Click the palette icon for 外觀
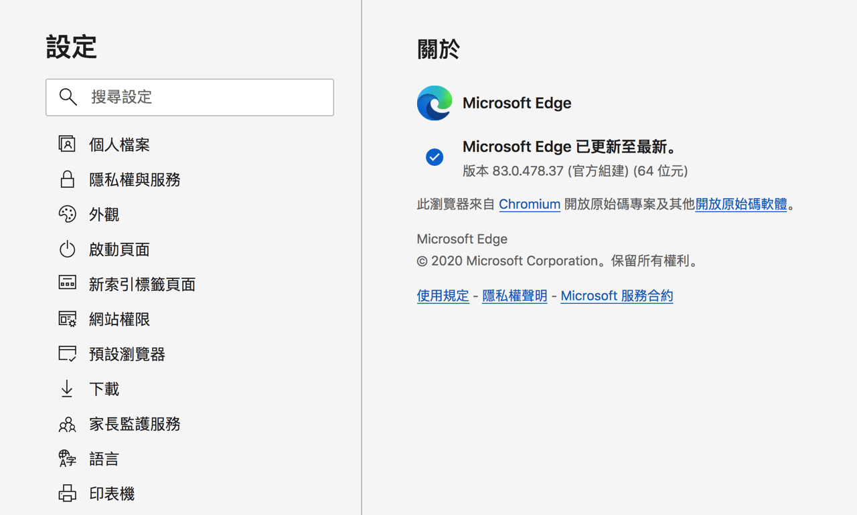This screenshot has height=515, width=857. pos(67,214)
